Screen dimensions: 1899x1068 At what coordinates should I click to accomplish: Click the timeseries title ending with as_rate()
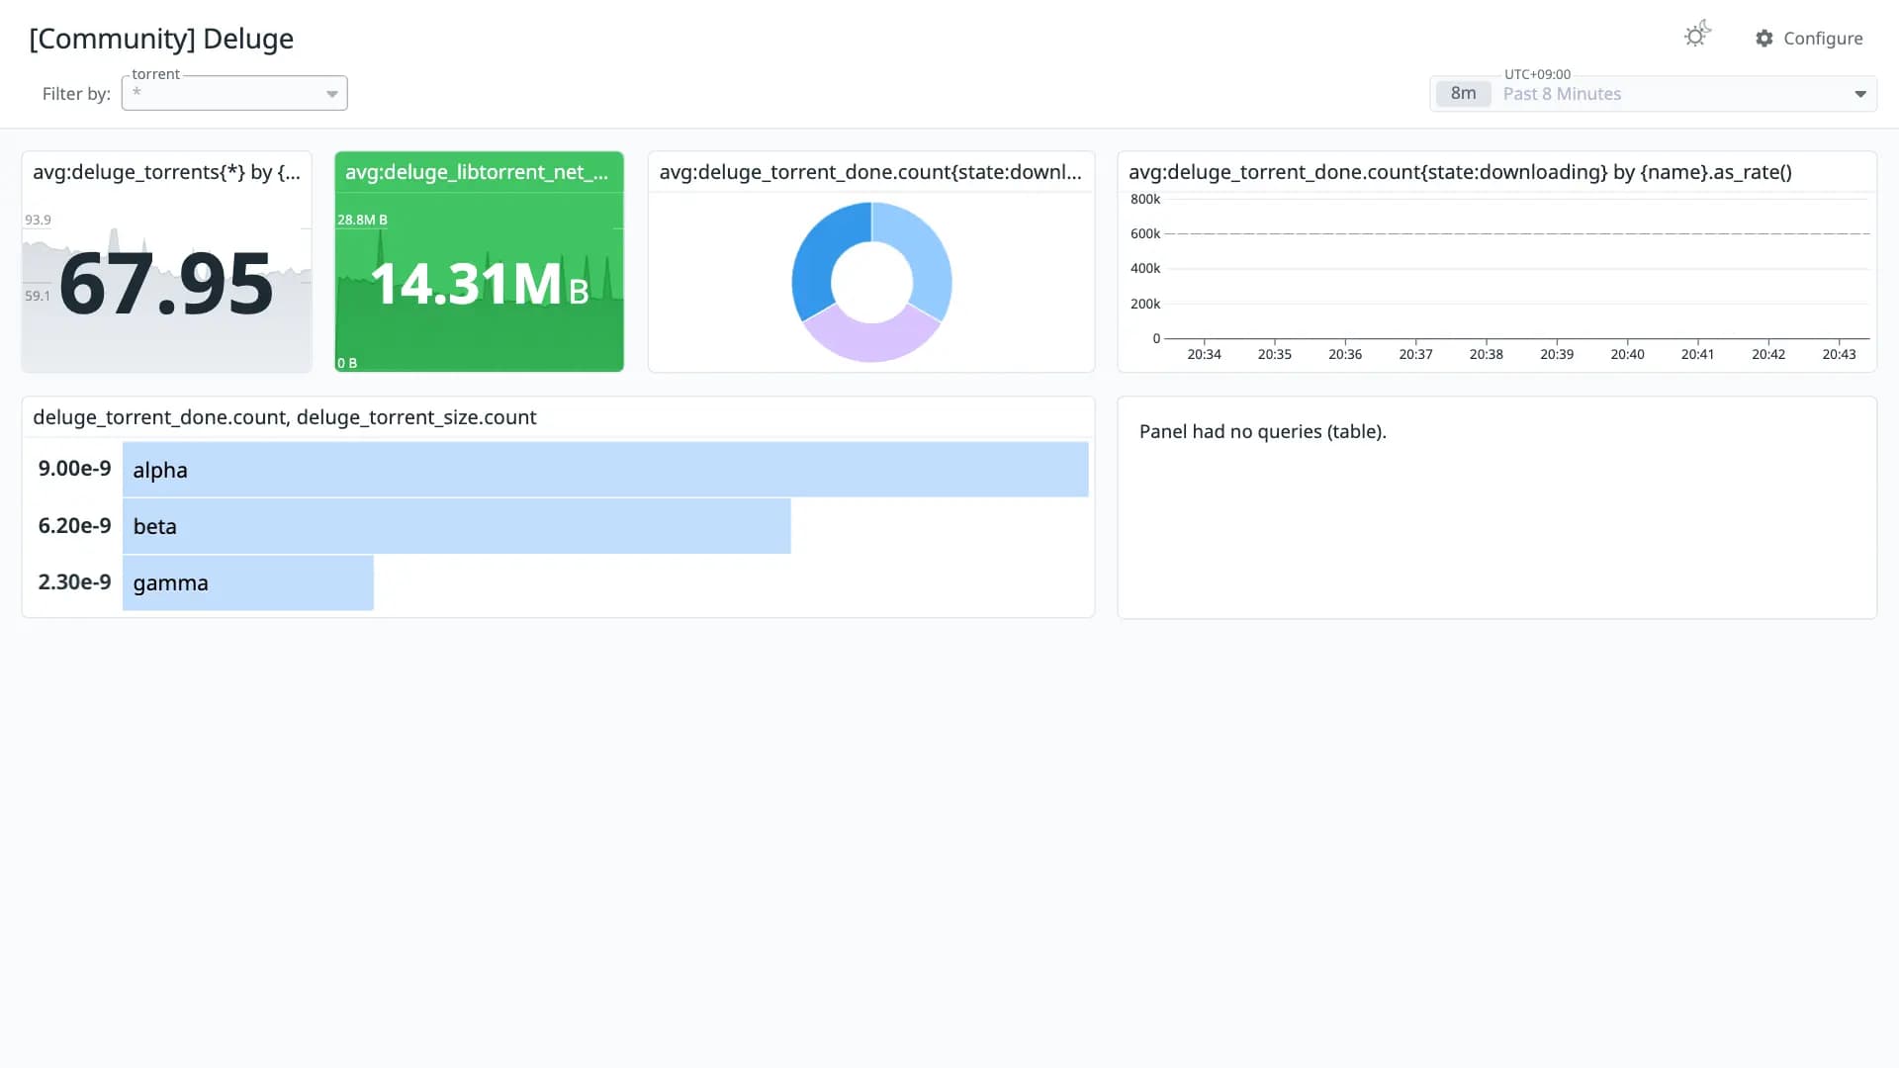coord(1460,172)
